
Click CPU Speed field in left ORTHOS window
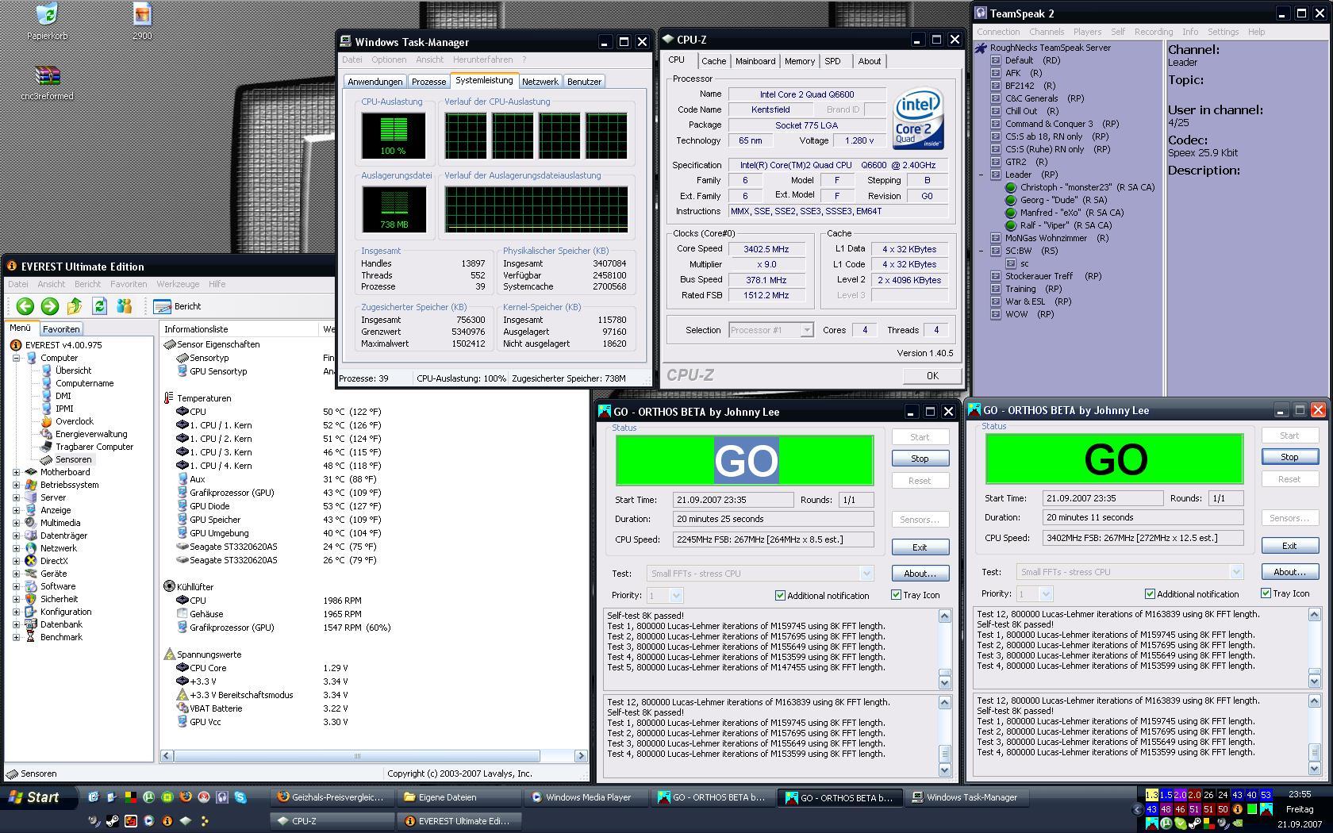tap(774, 539)
